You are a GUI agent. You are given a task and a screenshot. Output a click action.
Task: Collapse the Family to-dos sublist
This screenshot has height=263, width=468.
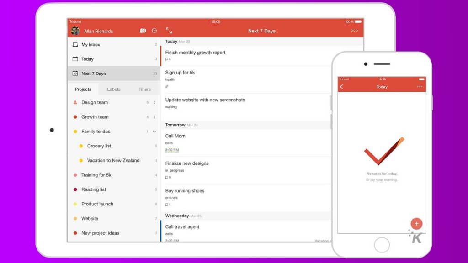[154, 131]
